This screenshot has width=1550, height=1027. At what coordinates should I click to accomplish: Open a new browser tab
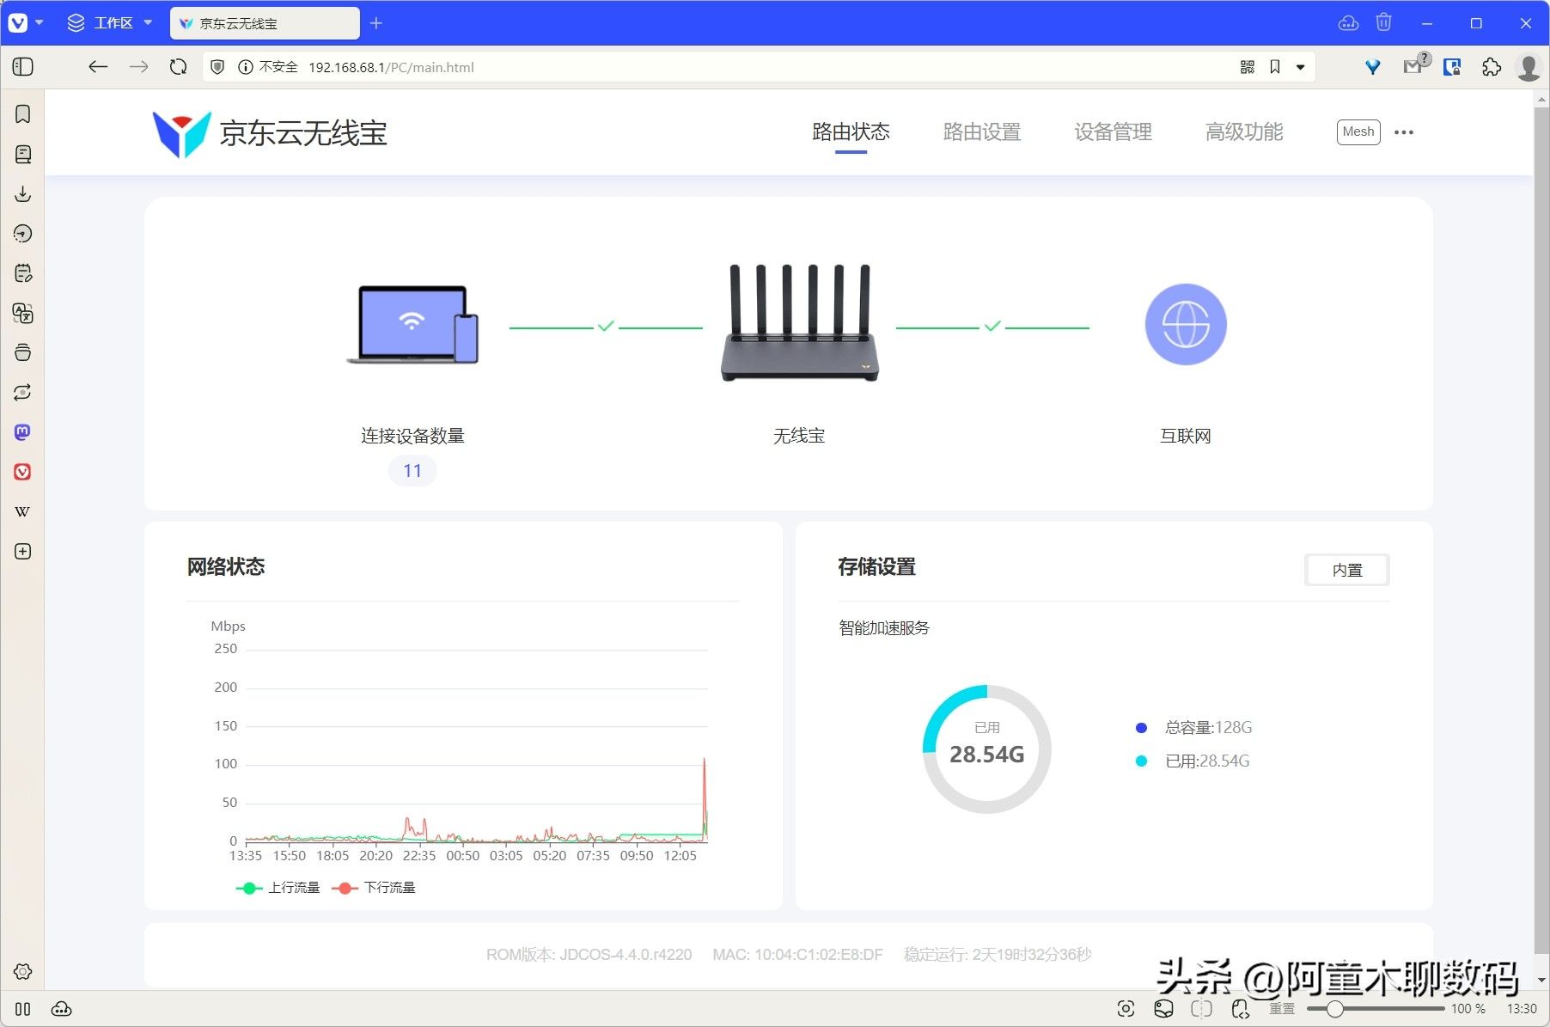[375, 23]
